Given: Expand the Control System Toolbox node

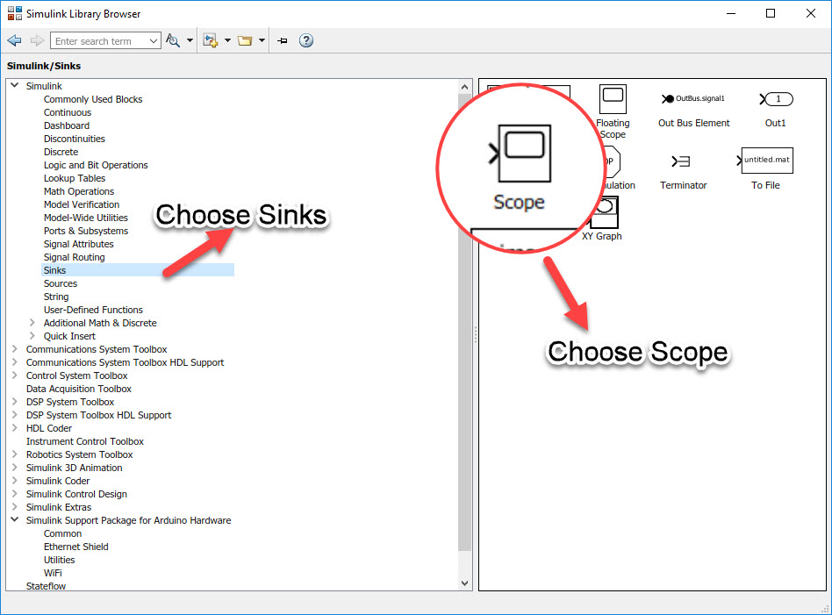Looking at the screenshot, I should tap(14, 375).
